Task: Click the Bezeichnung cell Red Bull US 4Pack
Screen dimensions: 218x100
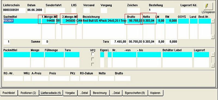Action: click(x=105, y=21)
